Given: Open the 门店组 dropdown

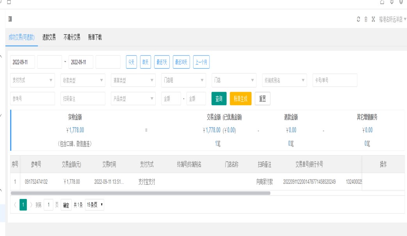Looking at the screenshot, I should (183, 80).
